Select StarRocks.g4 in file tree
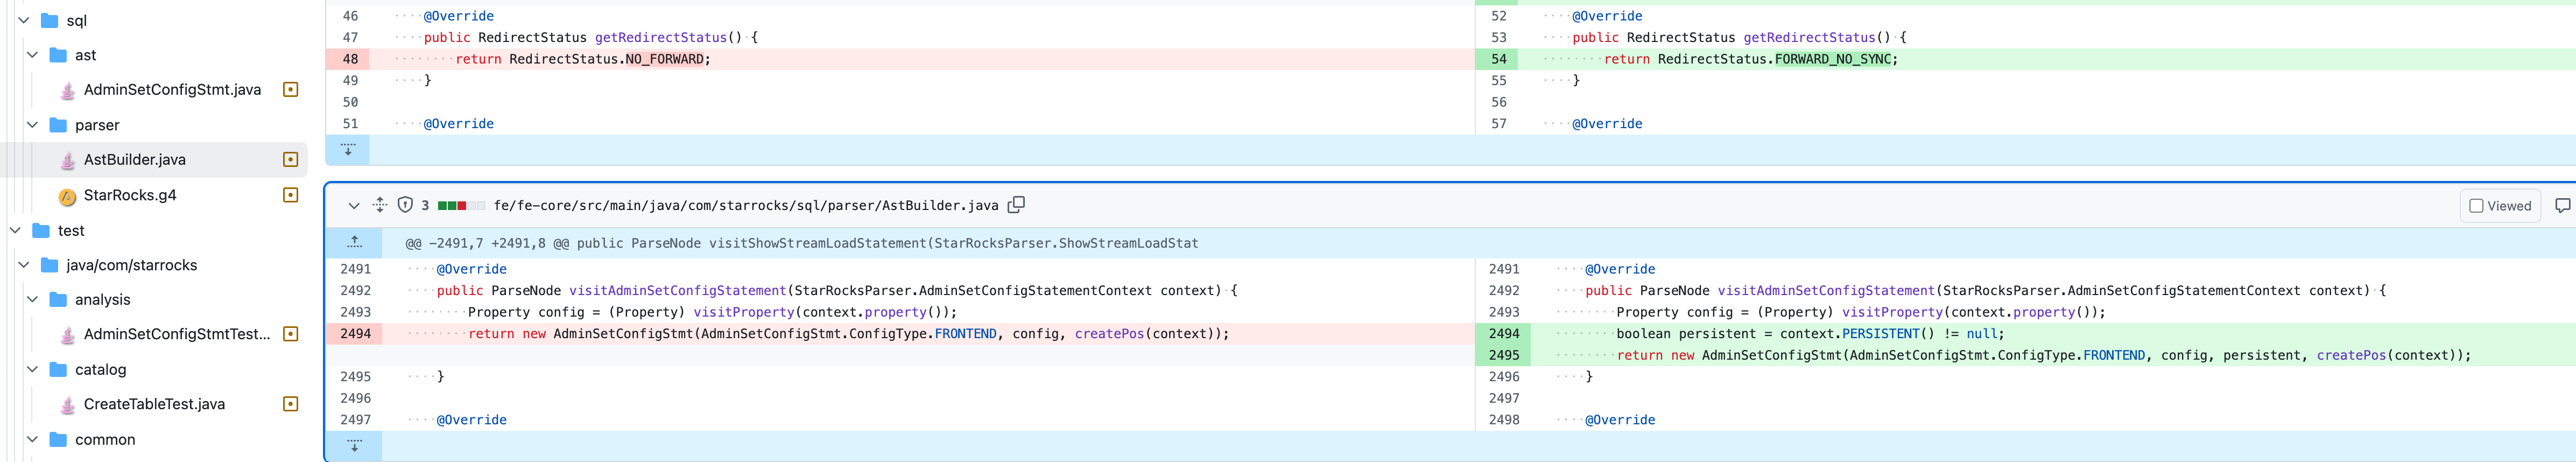 [130, 195]
